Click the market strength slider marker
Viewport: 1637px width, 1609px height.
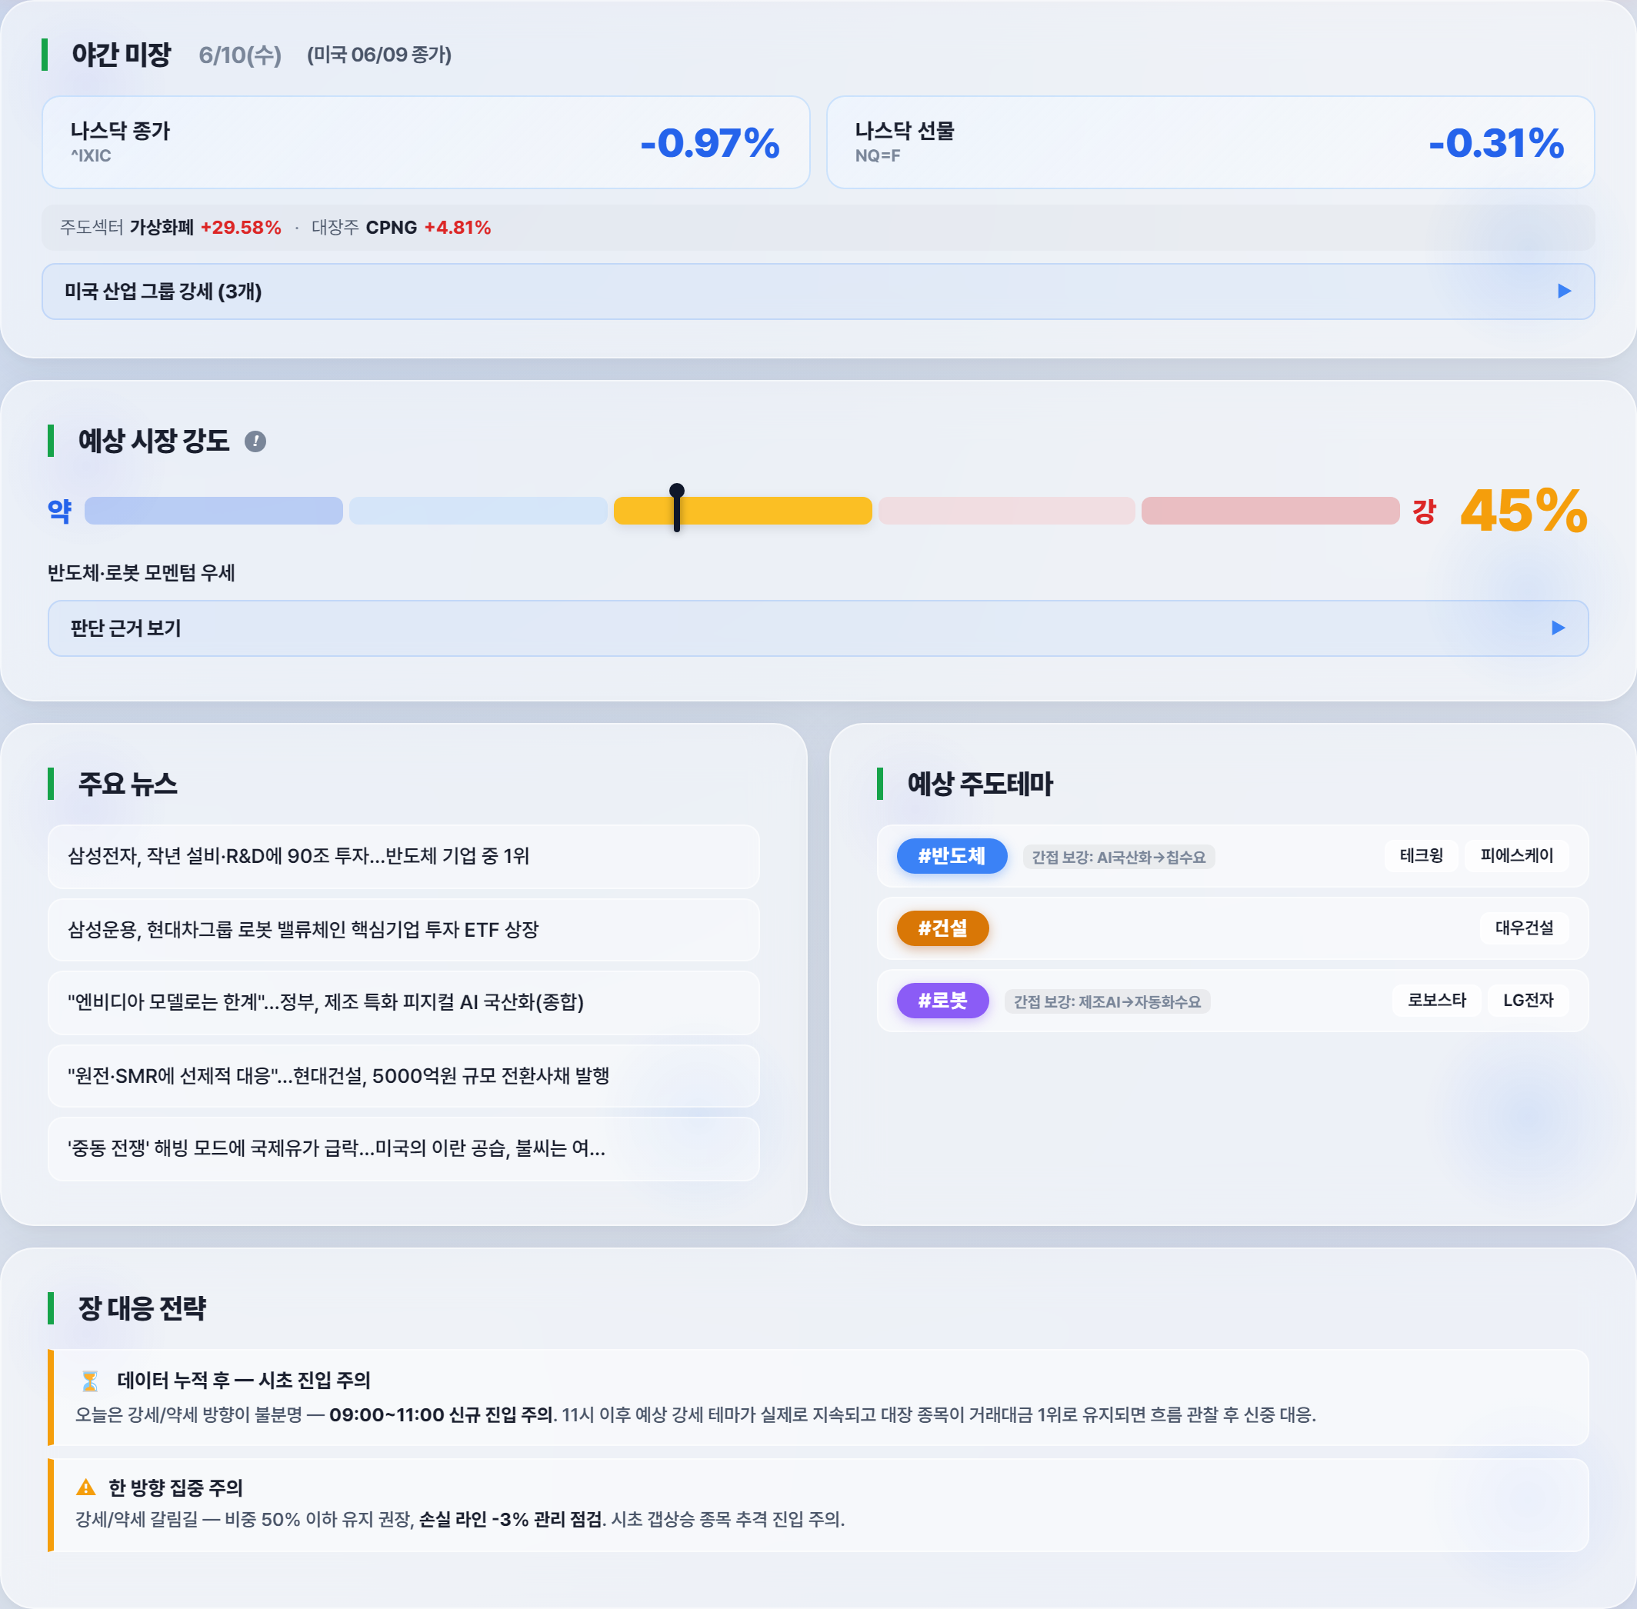click(677, 508)
